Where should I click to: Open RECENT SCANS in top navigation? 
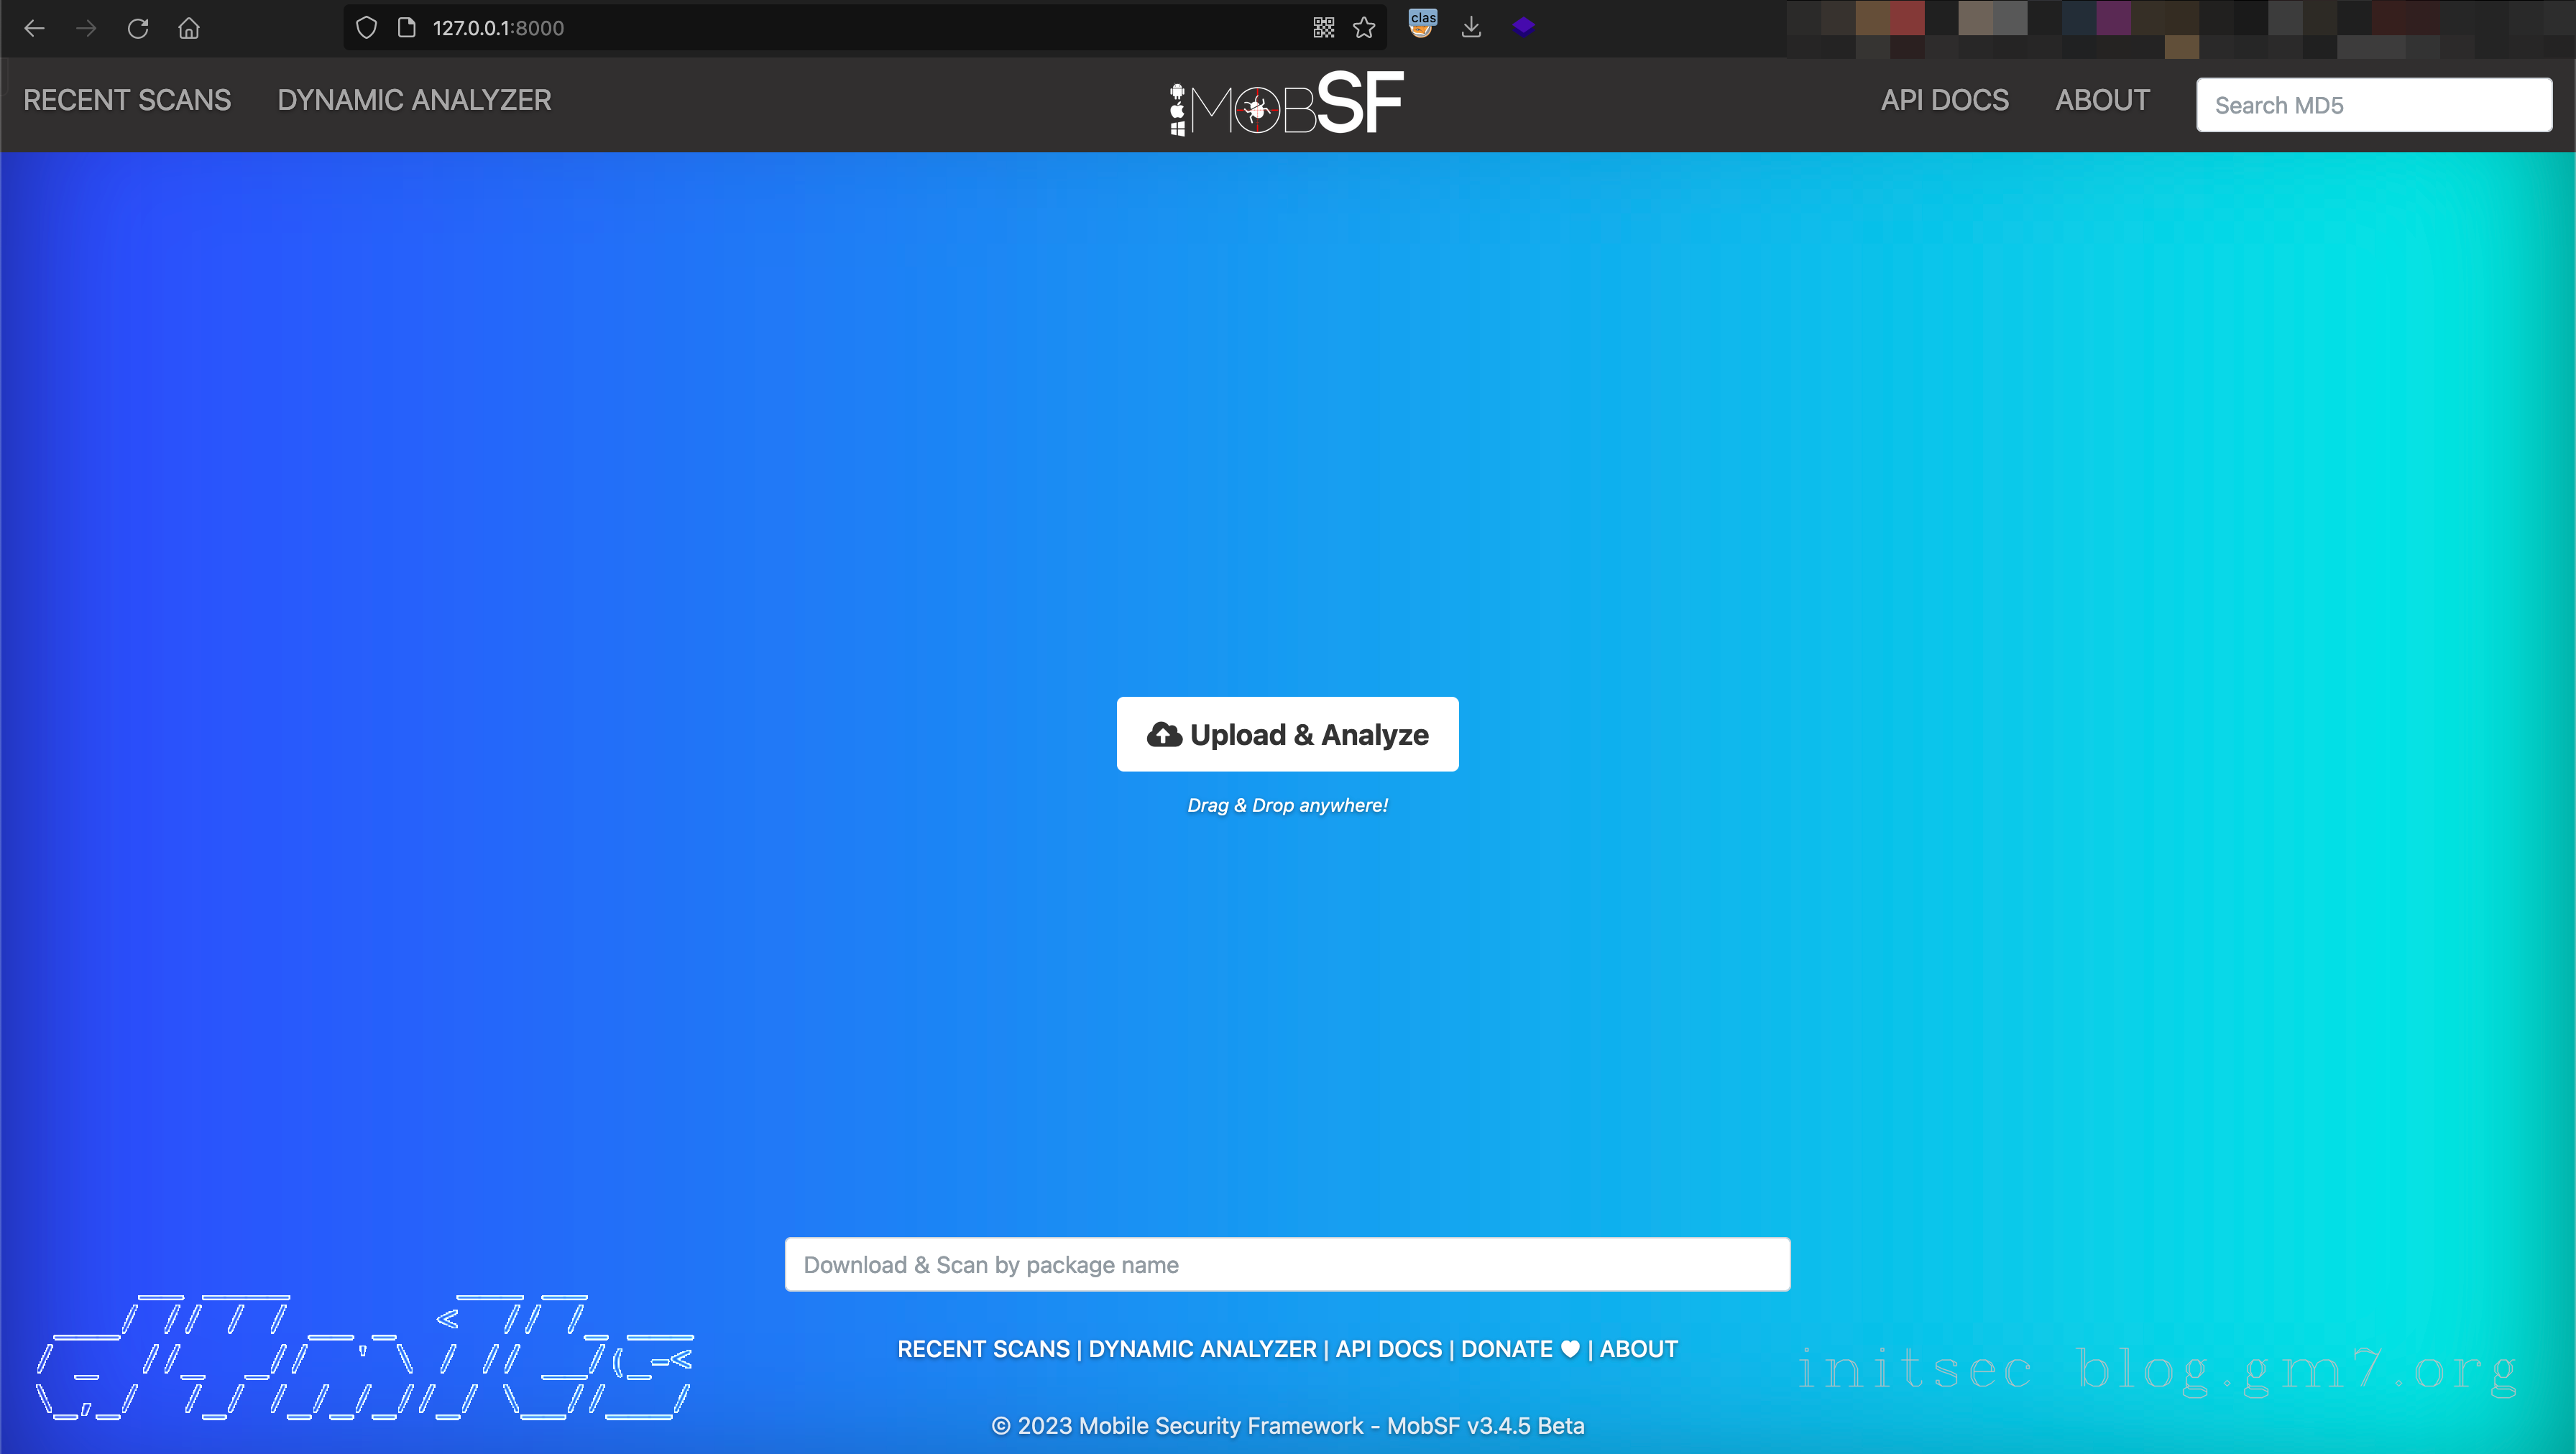tap(127, 100)
